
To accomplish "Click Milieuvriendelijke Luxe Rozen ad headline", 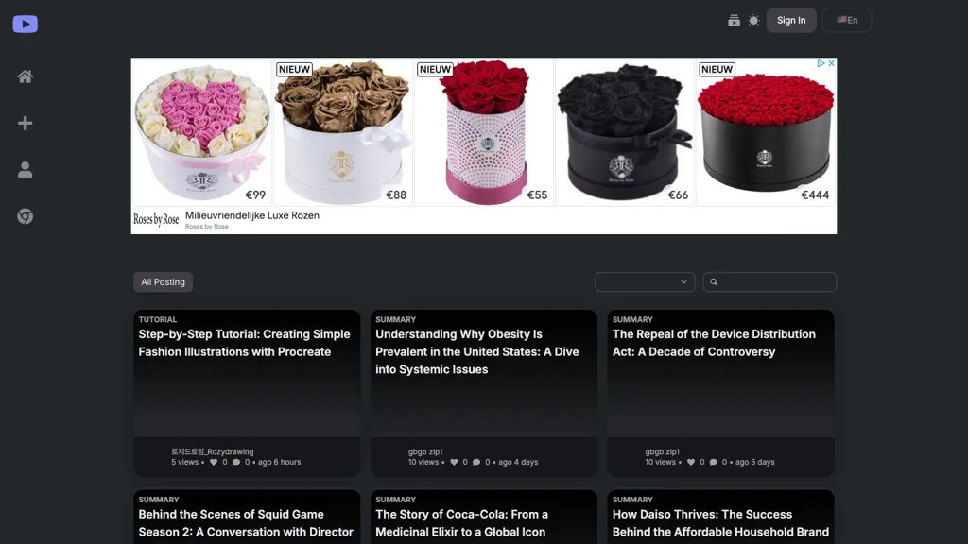I will click(251, 215).
